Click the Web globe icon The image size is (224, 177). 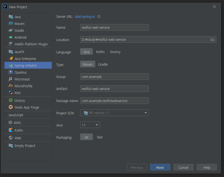(11, 138)
